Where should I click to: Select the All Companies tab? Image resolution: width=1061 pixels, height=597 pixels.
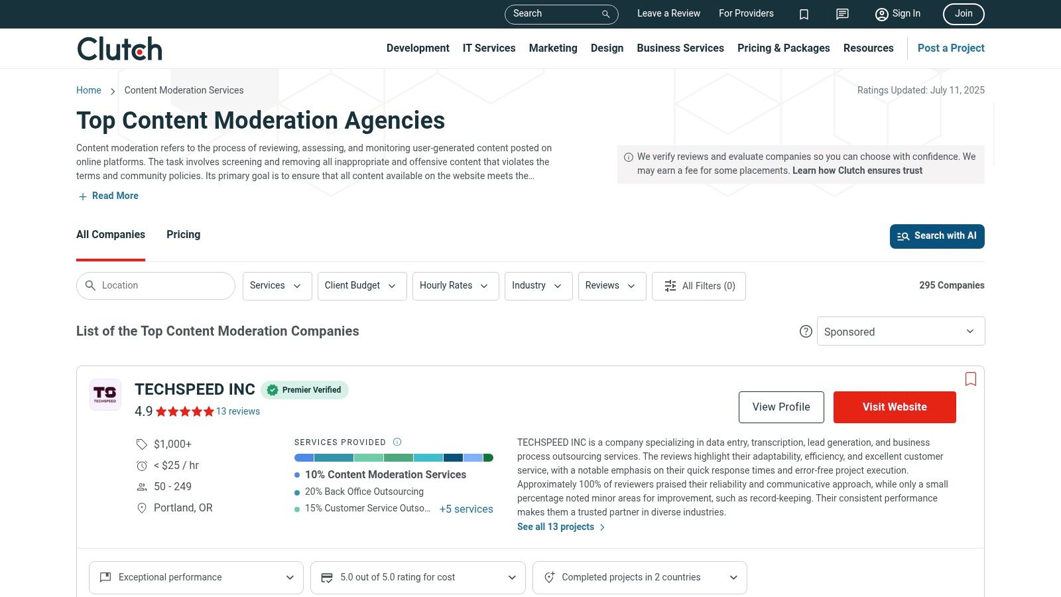(x=111, y=235)
